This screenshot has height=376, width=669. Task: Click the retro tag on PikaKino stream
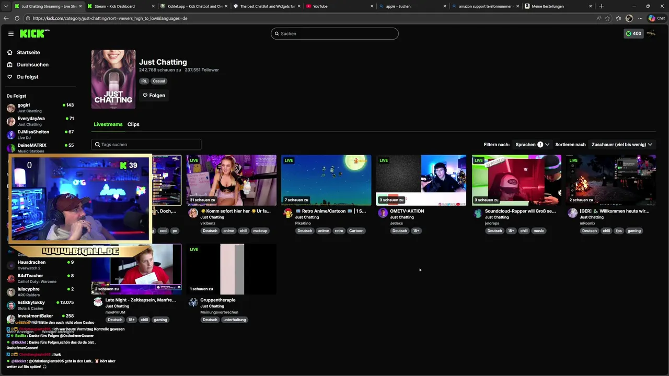click(x=339, y=231)
